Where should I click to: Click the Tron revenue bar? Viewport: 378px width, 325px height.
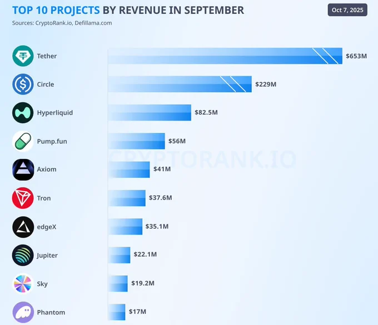pos(127,198)
